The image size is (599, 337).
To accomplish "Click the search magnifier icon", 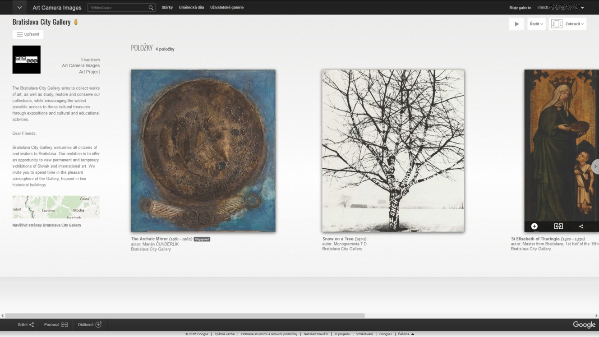I will click(x=151, y=8).
